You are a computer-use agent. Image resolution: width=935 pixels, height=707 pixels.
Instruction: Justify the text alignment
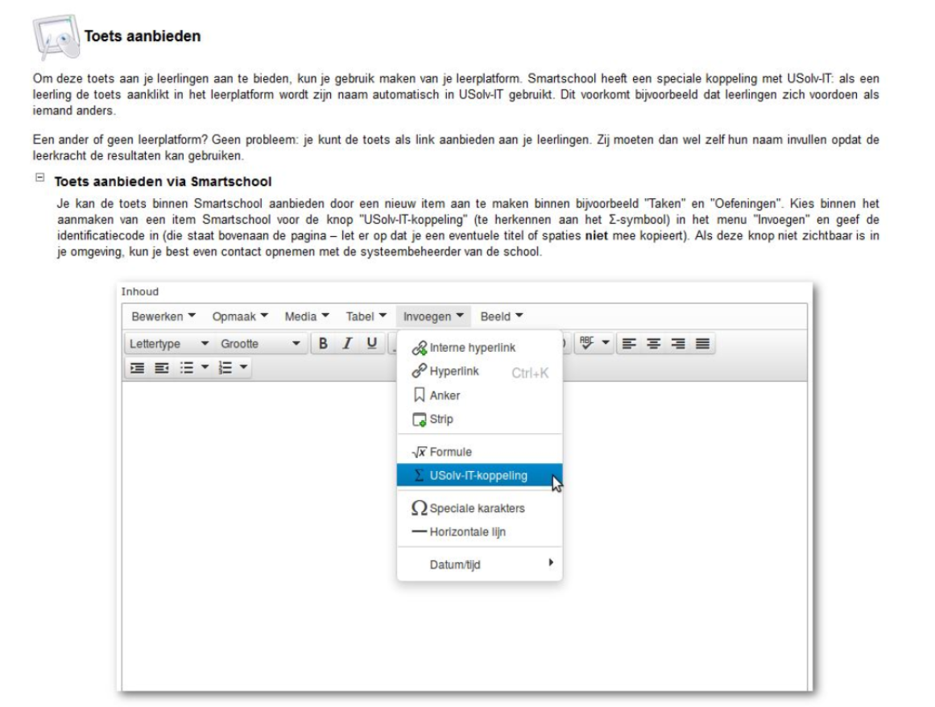702,343
